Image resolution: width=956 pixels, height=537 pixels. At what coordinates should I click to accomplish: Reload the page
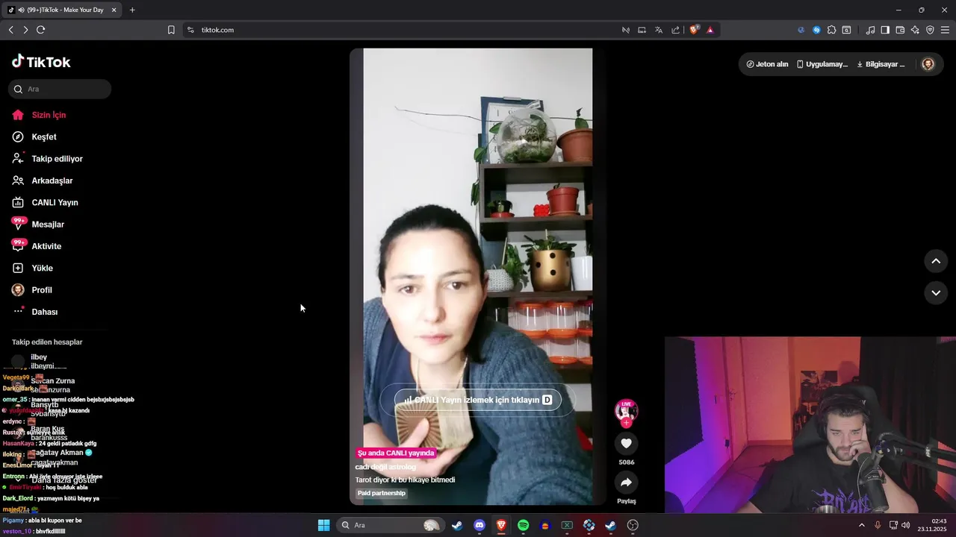click(x=40, y=30)
